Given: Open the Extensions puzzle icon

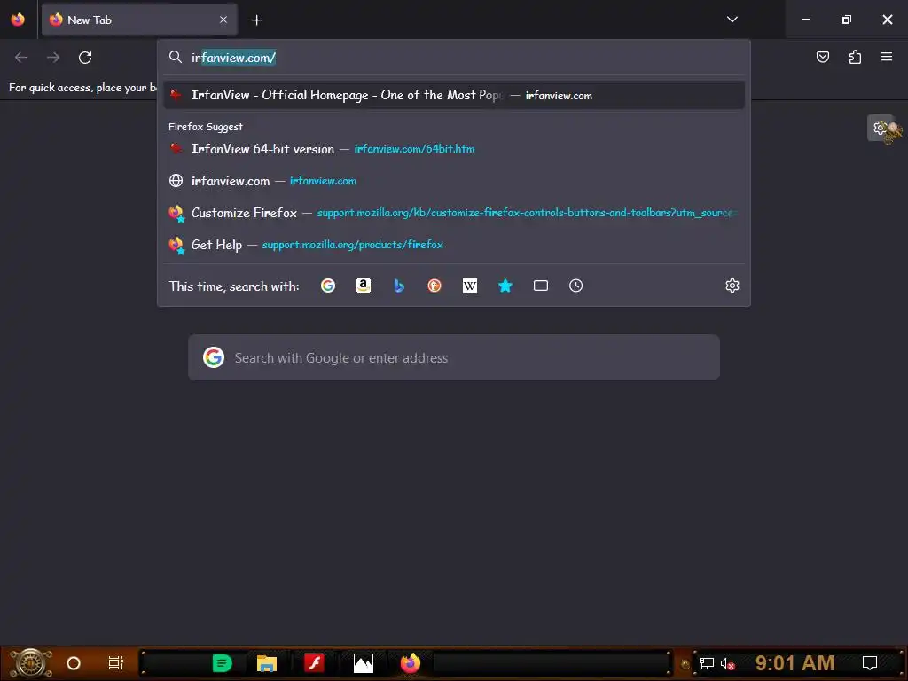Looking at the screenshot, I should click(x=855, y=57).
